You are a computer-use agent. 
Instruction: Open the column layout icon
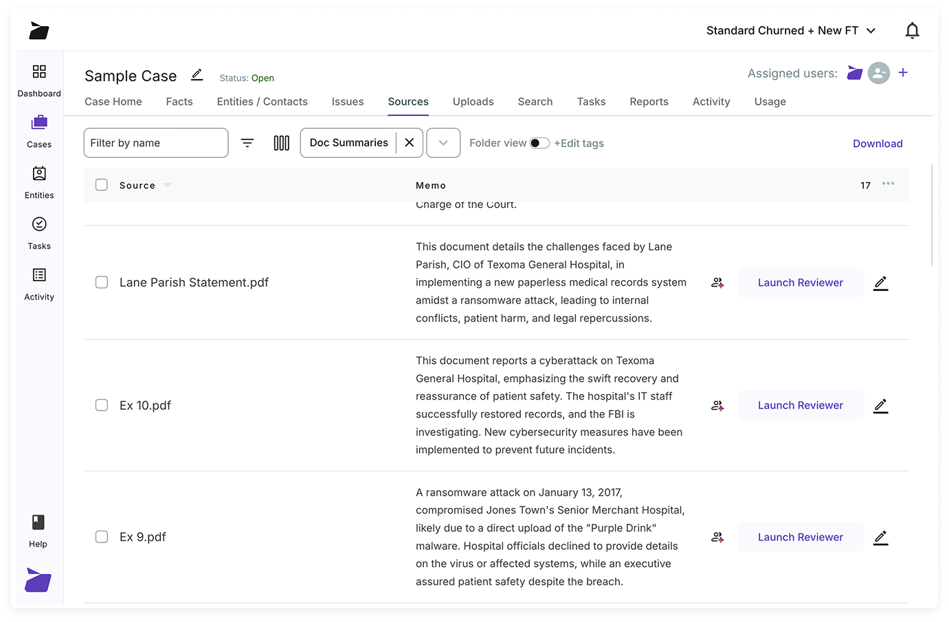click(281, 143)
